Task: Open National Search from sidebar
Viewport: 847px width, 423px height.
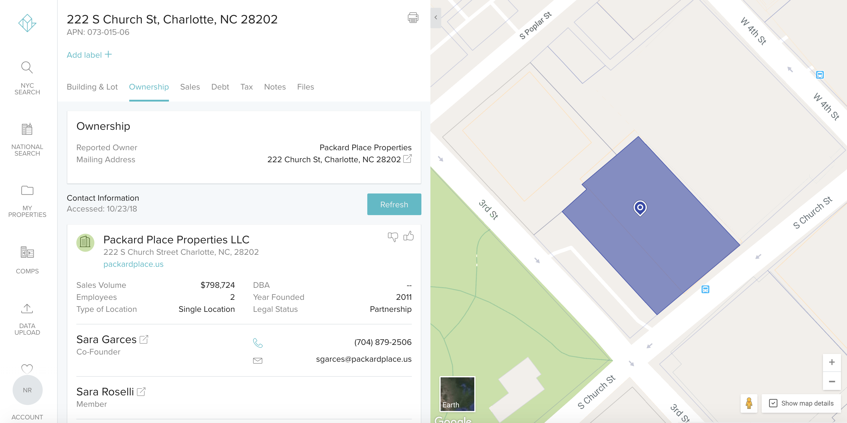Action: point(27,139)
